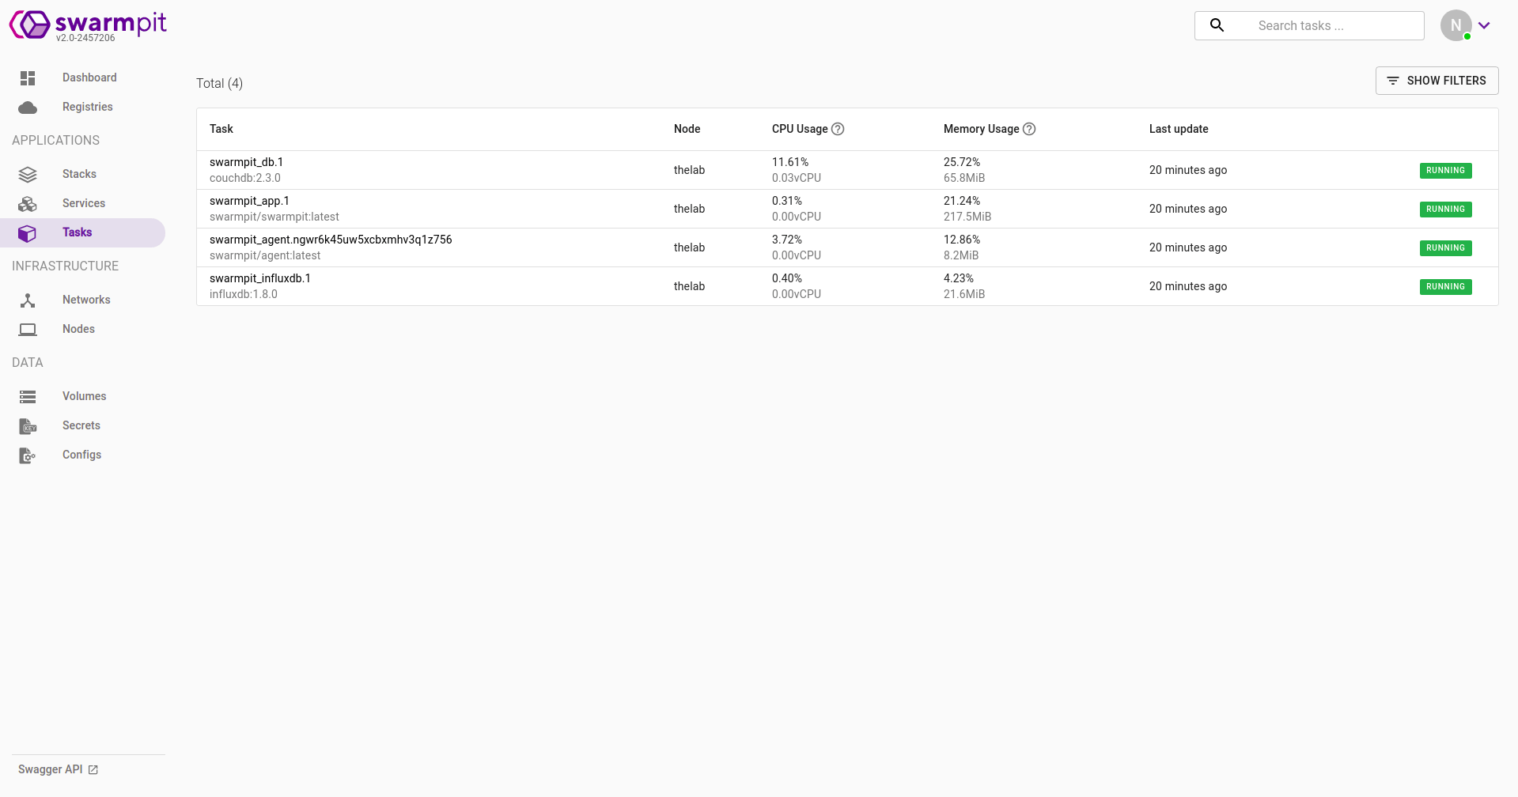
Task: Click the SHOW FILTERS button
Action: click(1437, 81)
